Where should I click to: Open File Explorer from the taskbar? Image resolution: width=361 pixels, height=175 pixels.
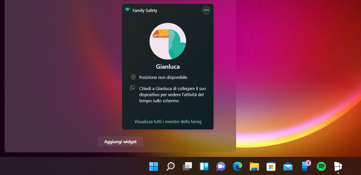point(254,167)
